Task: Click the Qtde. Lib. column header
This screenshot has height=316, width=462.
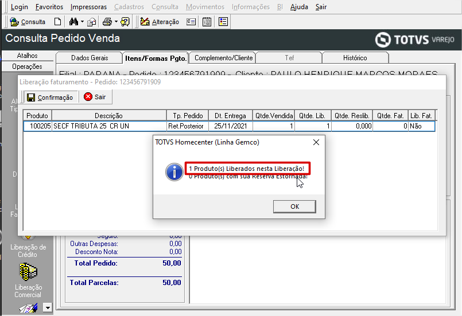Action: pos(312,116)
